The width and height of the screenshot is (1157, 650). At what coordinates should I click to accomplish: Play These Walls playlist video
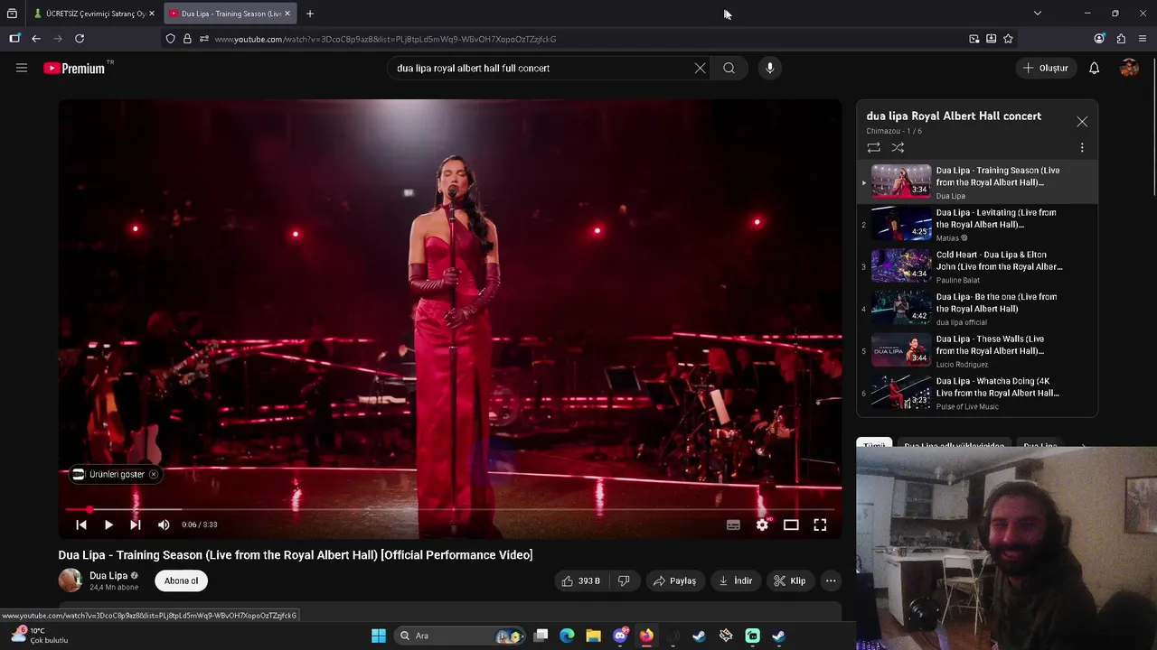click(977, 351)
